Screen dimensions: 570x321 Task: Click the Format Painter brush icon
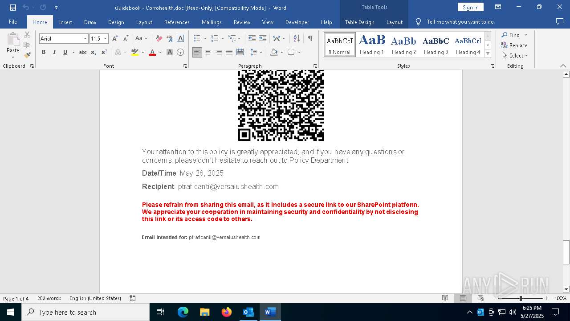pos(27,55)
